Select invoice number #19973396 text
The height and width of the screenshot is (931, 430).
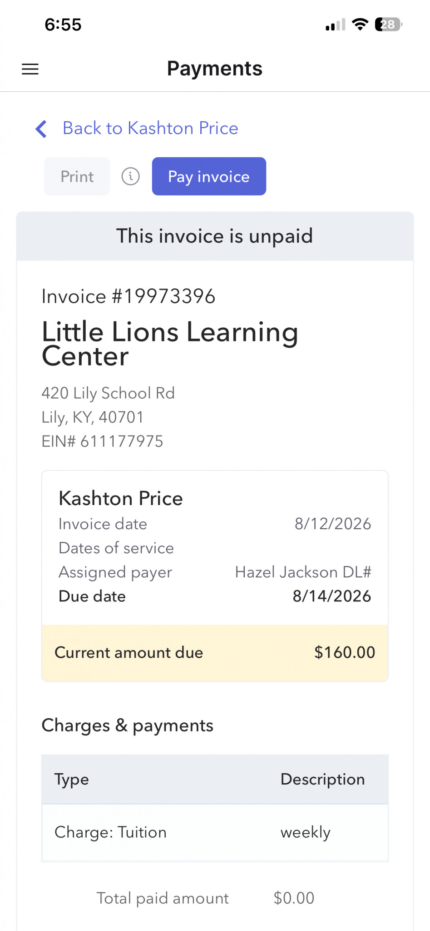[129, 296]
